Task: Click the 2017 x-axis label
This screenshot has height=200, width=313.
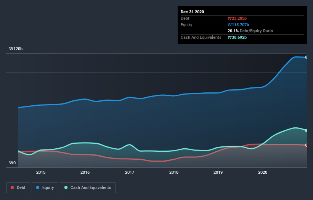Action: pos(130,172)
